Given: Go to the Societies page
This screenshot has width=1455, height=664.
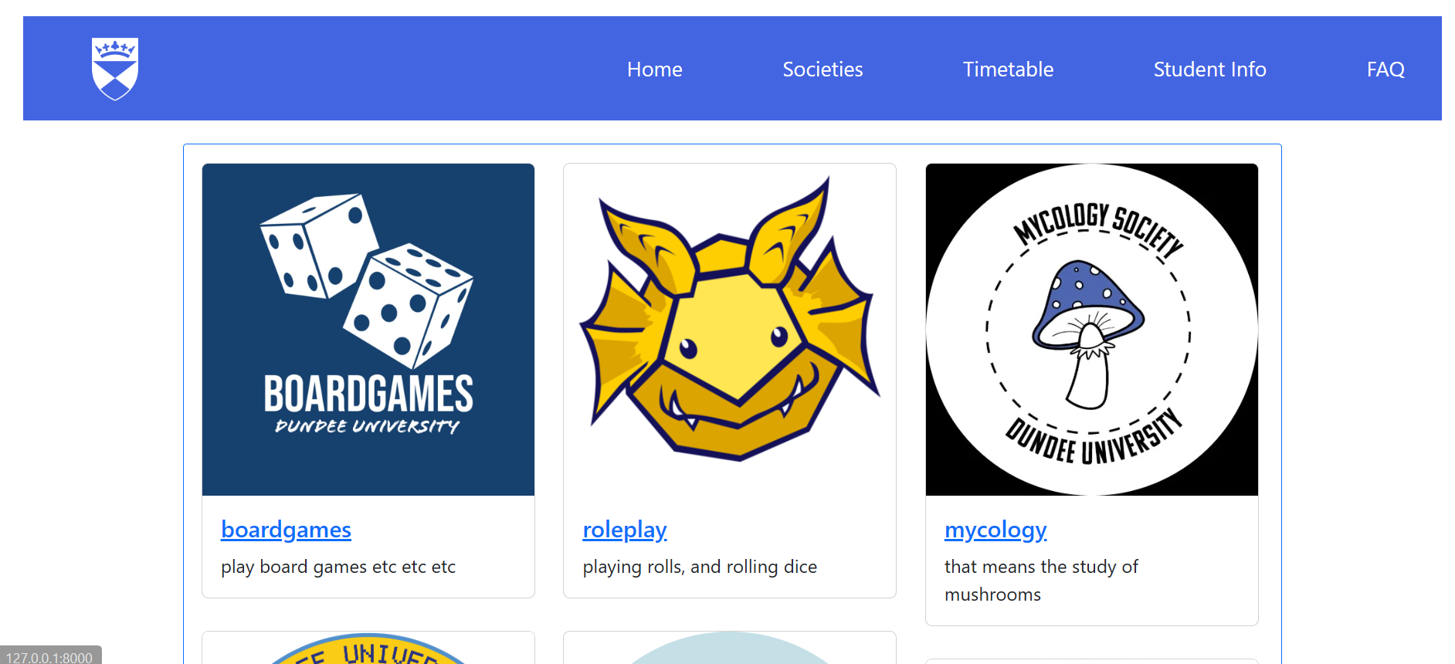Looking at the screenshot, I should 822,69.
